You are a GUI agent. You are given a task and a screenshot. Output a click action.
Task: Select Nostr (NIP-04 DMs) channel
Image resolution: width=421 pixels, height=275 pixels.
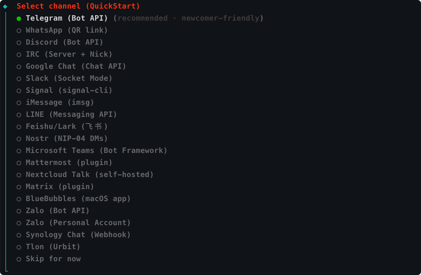[x=19, y=139]
